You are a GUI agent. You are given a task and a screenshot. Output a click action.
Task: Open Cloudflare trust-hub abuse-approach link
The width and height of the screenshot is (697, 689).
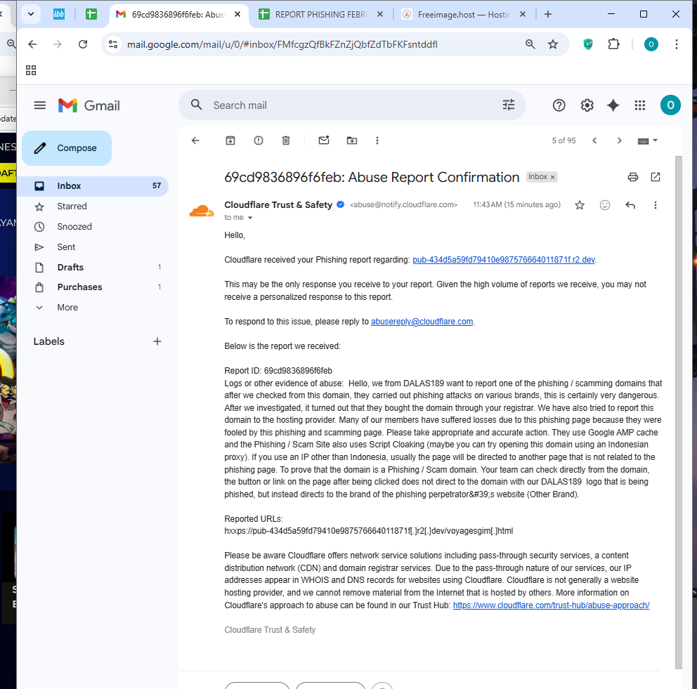(551, 605)
